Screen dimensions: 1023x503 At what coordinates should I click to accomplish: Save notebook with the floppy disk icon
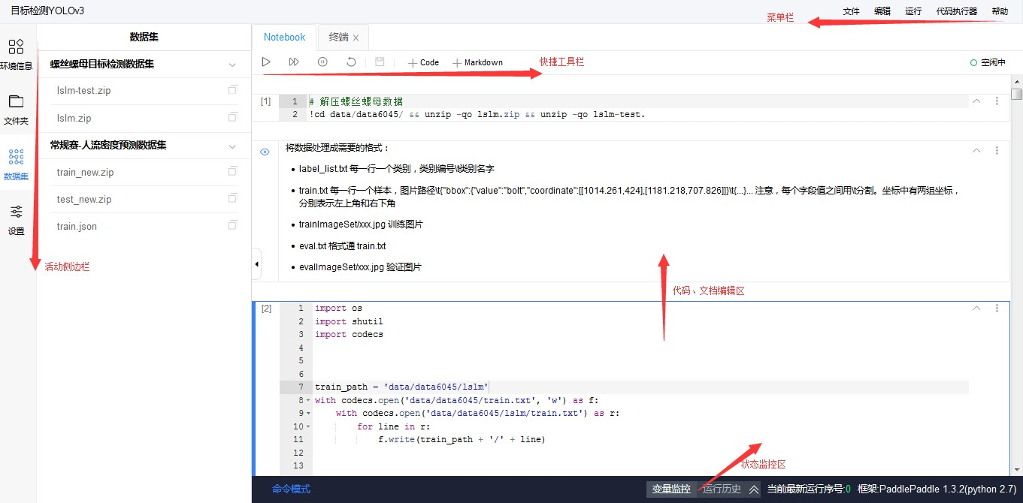tap(380, 62)
